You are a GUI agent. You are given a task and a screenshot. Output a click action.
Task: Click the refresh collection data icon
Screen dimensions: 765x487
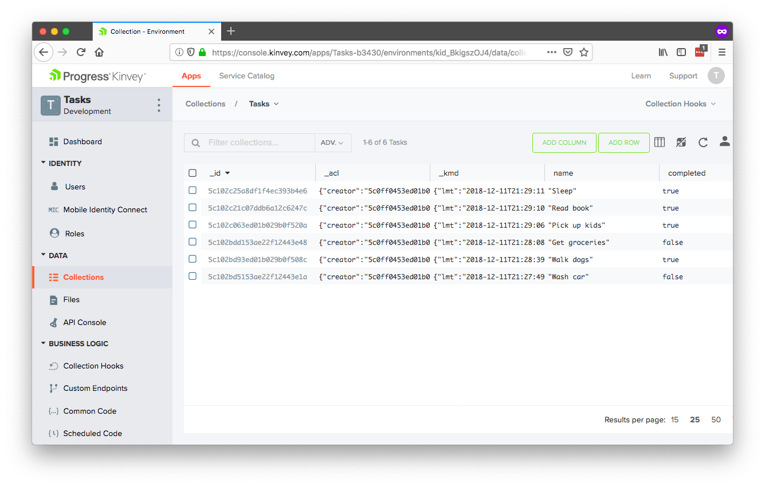(703, 142)
